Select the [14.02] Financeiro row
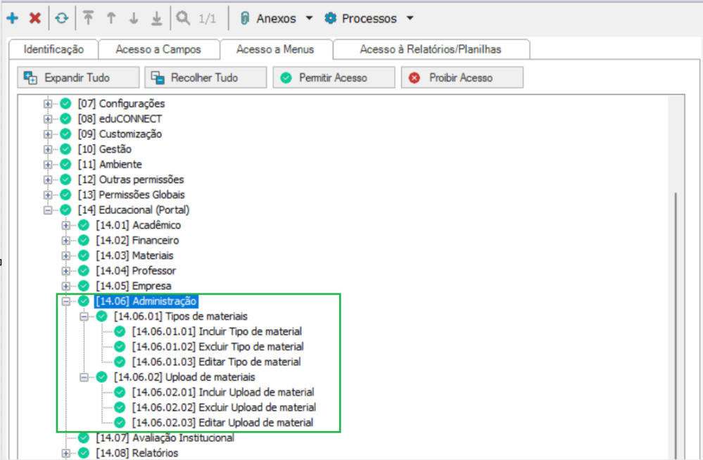The height and width of the screenshot is (460, 703). (137, 241)
